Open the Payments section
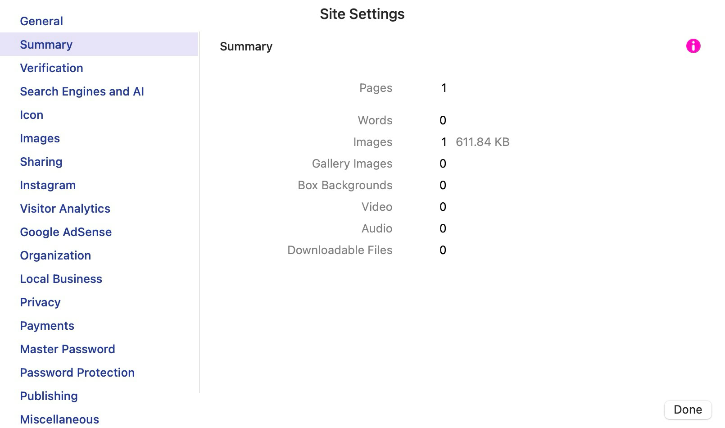Screen dimensions: 725x428 tap(47, 326)
